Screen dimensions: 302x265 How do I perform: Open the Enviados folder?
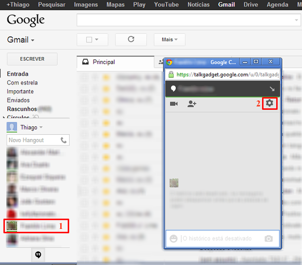pos(18,100)
